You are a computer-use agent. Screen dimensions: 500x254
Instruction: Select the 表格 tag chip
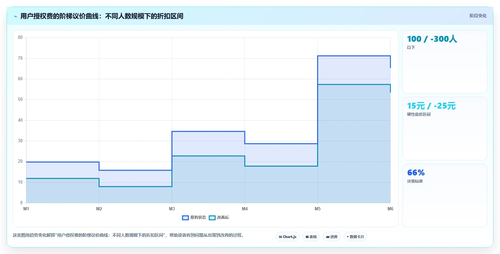[311, 237]
